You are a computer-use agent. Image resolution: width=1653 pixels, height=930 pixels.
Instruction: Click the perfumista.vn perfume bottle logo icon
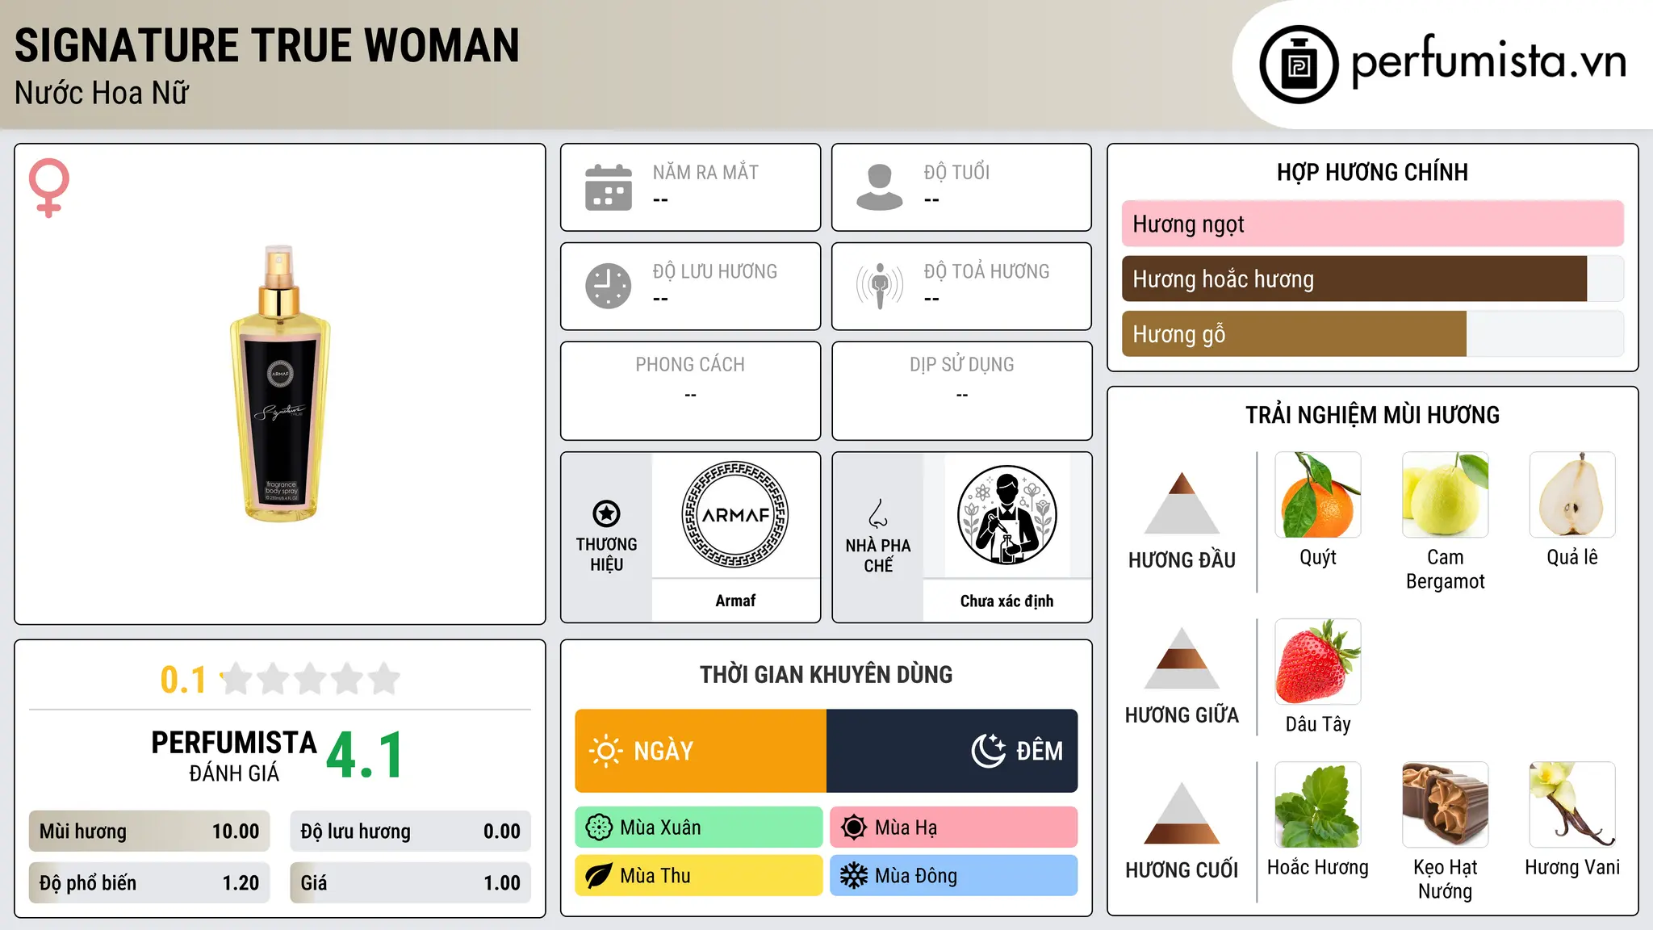point(1299,65)
